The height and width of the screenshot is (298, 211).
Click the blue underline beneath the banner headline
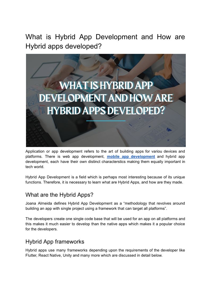tap(106, 121)
